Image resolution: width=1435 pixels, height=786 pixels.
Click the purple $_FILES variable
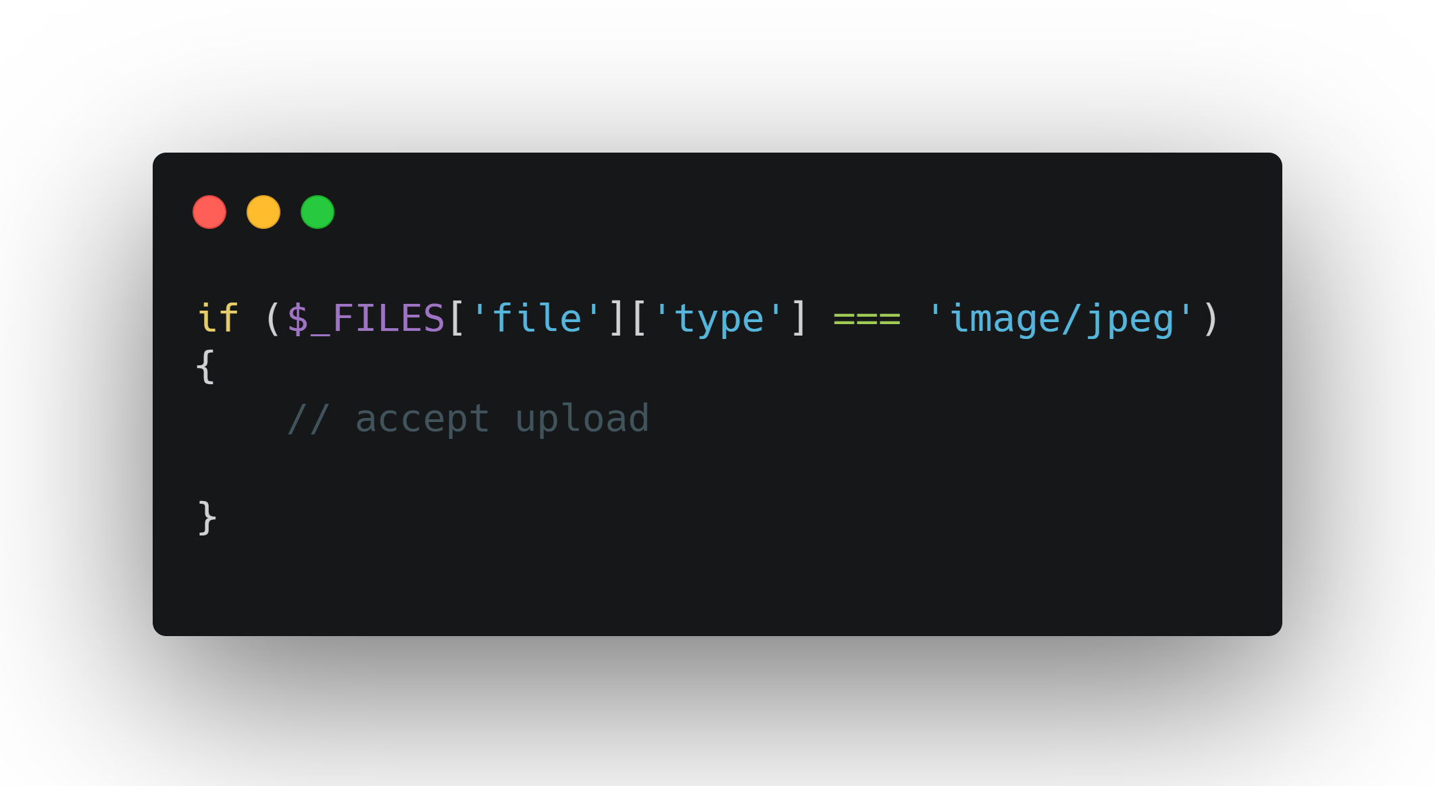(366, 318)
